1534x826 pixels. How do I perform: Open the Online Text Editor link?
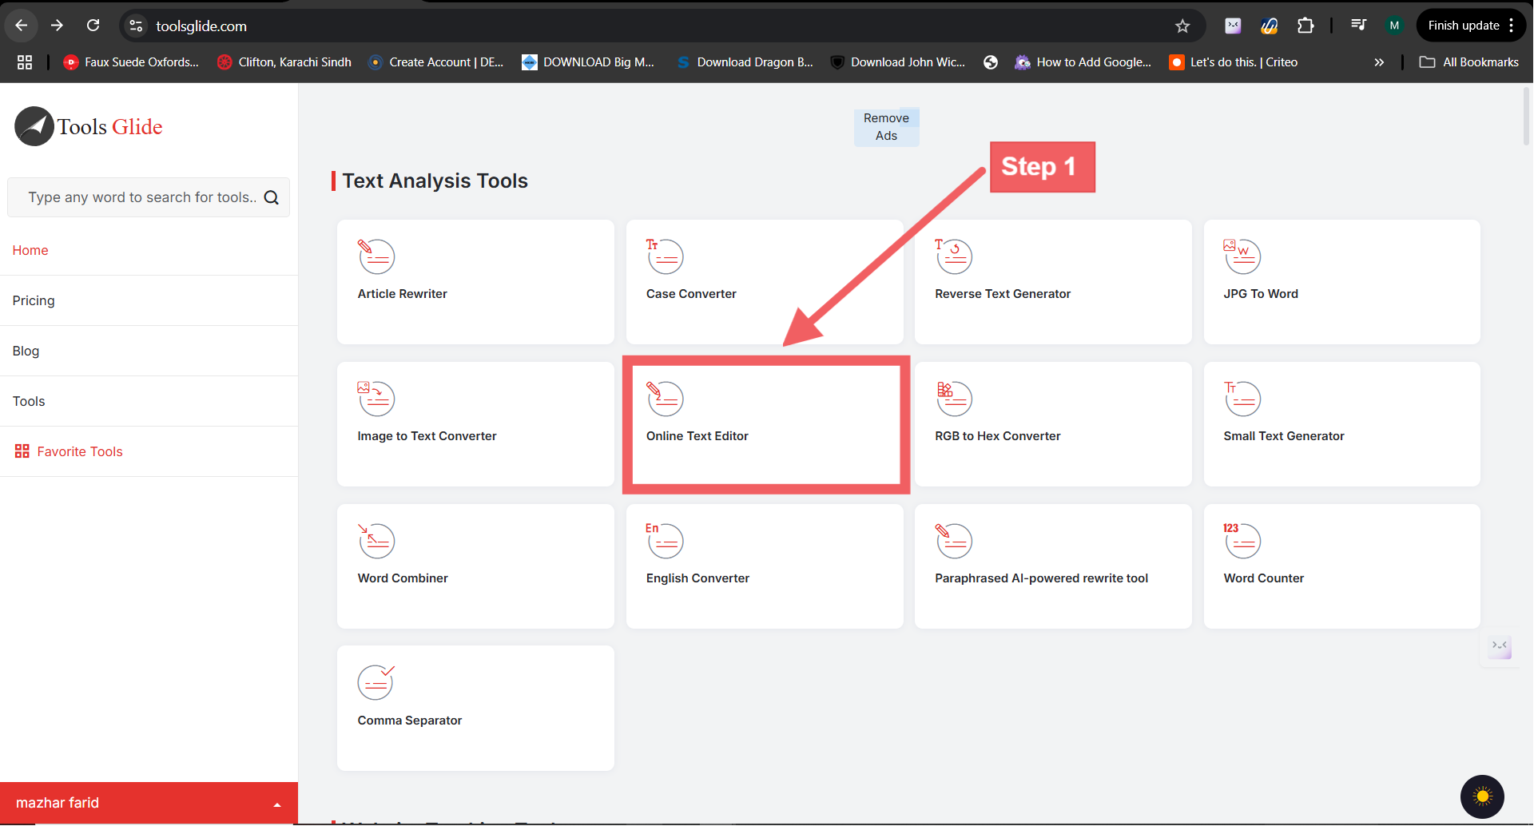697,436
